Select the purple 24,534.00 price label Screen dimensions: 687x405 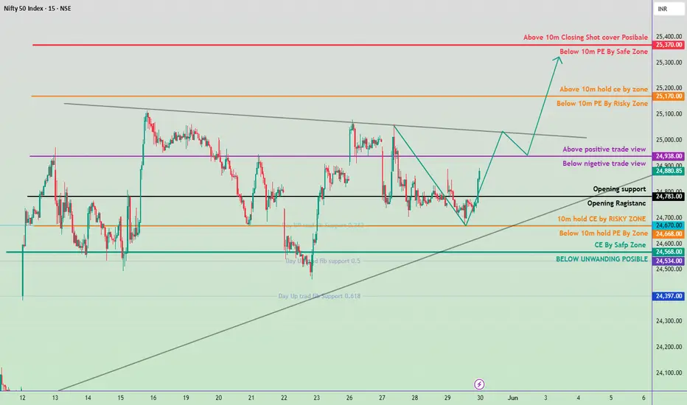point(668,261)
